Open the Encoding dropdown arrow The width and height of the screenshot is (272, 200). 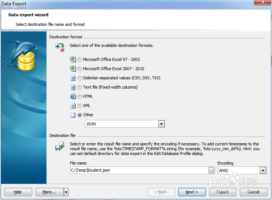(x=263, y=170)
